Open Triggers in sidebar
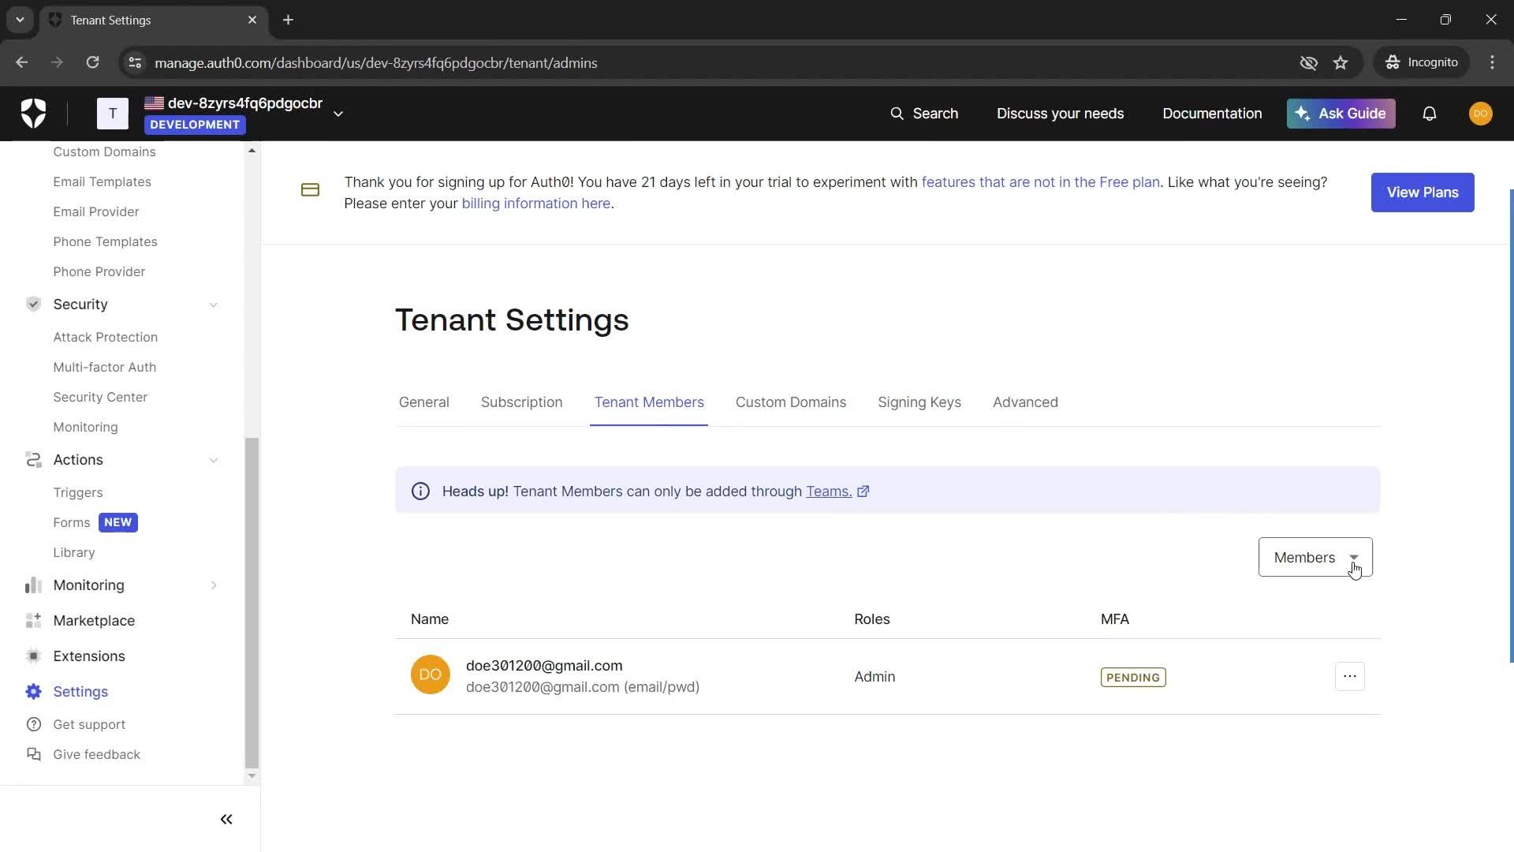1514x852 pixels. point(77,492)
